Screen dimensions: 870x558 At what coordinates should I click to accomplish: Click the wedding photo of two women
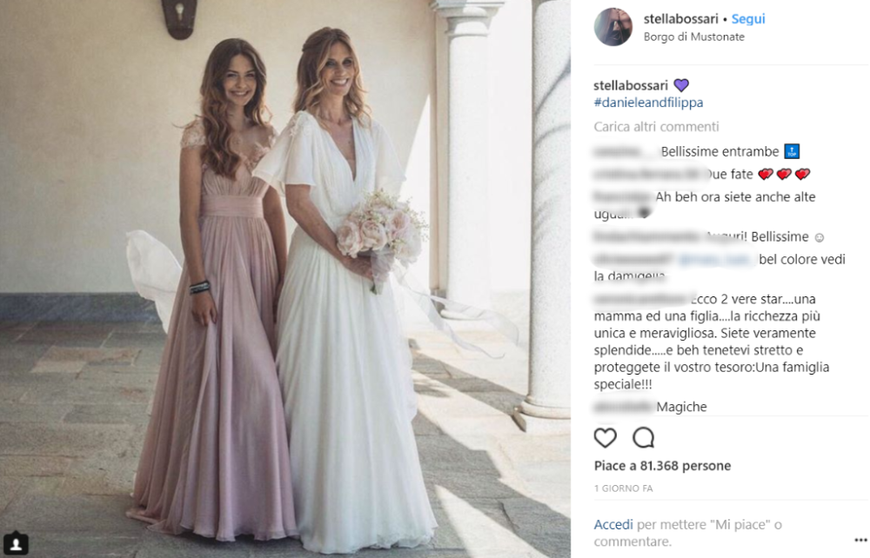tap(285, 279)
